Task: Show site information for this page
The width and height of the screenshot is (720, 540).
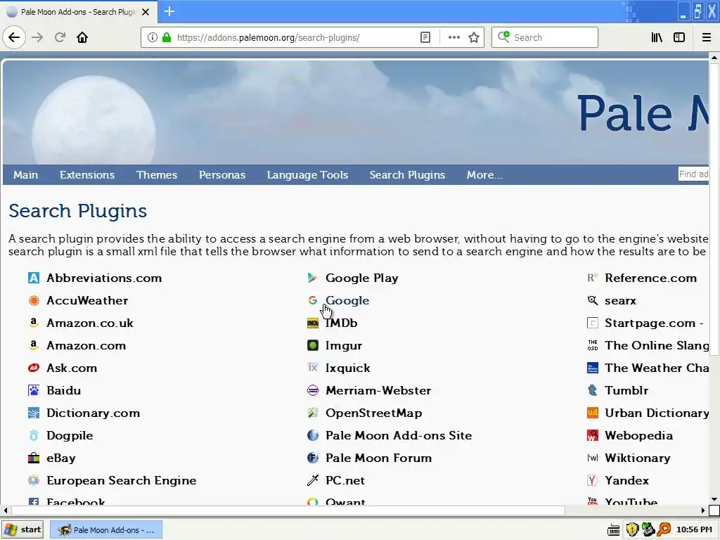Action: pyautogui.click(x=153, y=37)
